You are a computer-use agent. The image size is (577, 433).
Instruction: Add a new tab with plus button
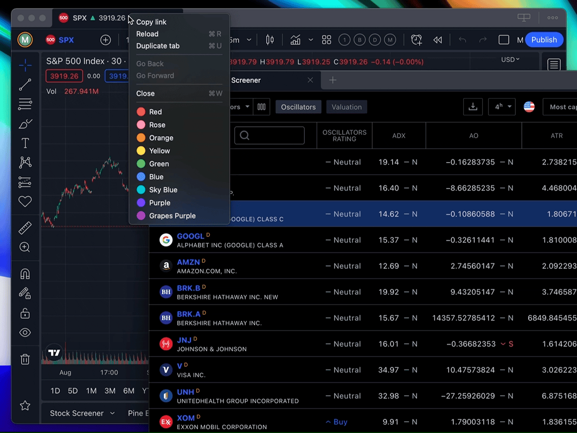(x=332, y=80)
